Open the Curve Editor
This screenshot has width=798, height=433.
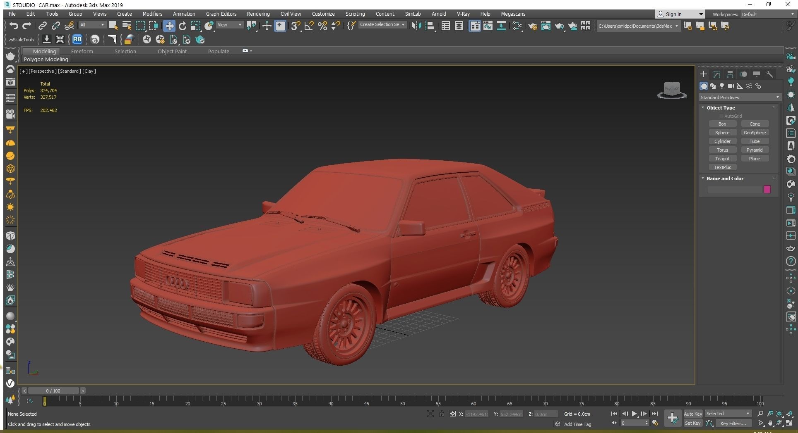tap(488, 26)
